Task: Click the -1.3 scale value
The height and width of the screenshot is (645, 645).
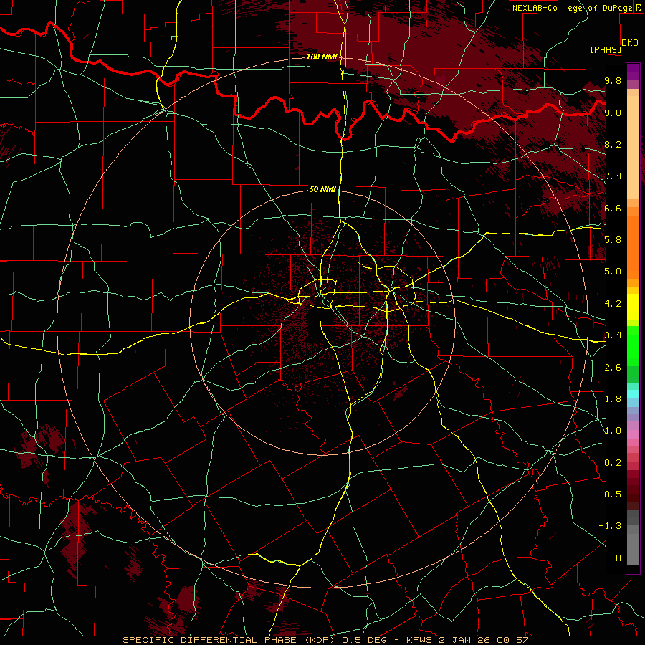Action: tap(610, 526)
